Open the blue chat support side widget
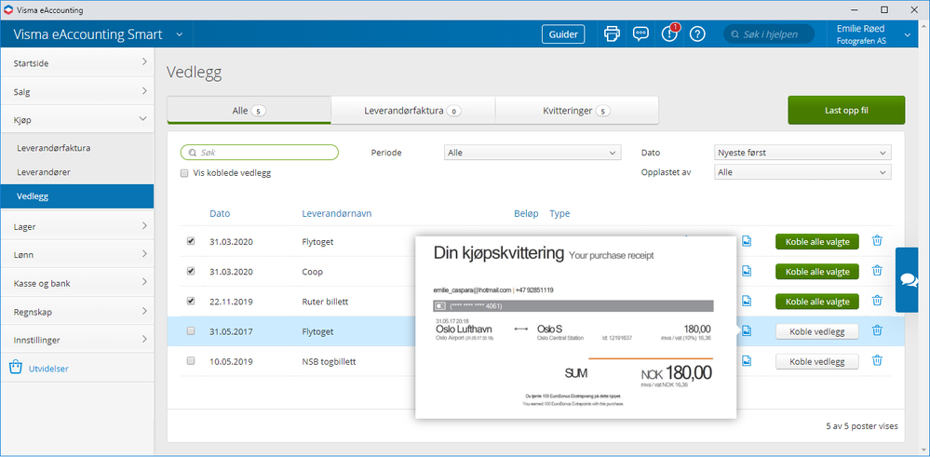The width and height of the screenshot is (930, 457). (912, 279)
